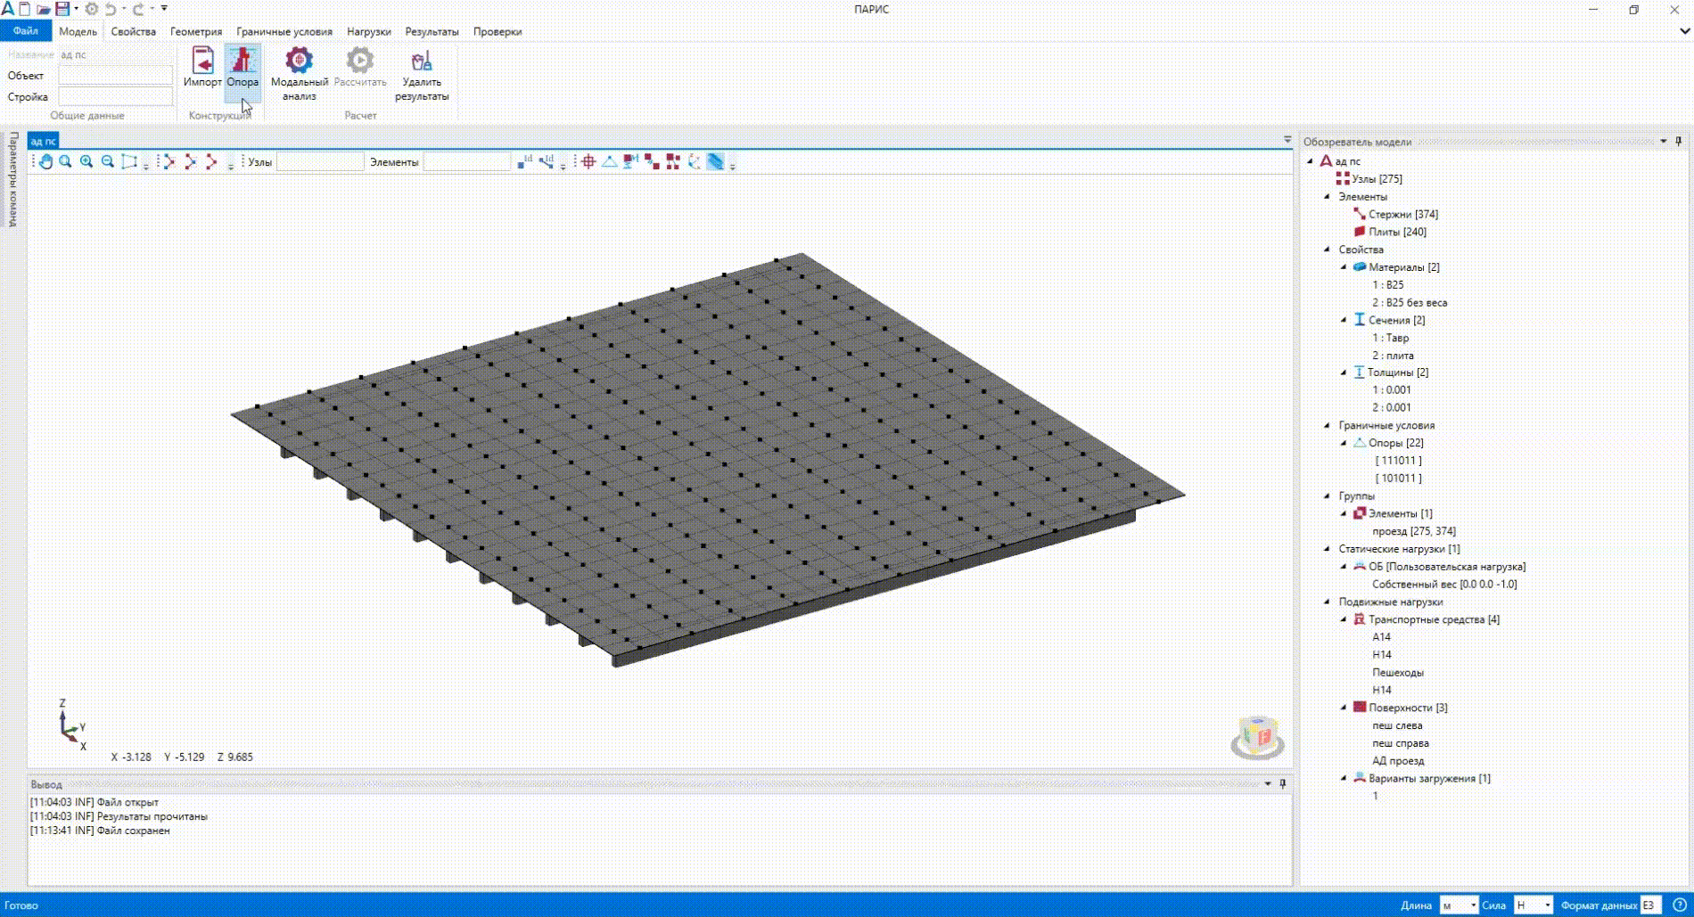Click the Удалить результаты icon
This screenshot has width=1694, height=917.
point(422,74)
